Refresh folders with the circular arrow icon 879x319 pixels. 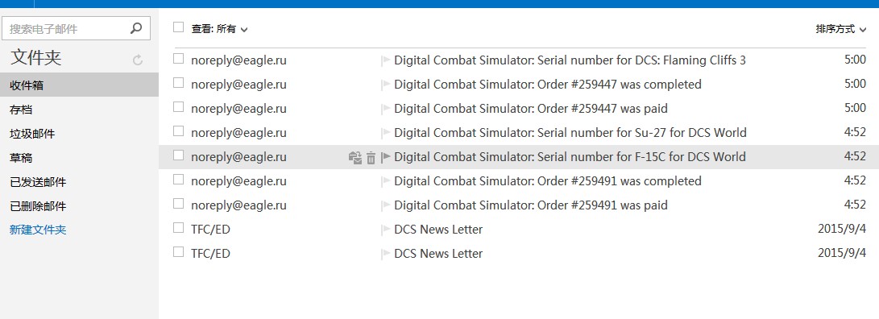[x=137, y=60]
